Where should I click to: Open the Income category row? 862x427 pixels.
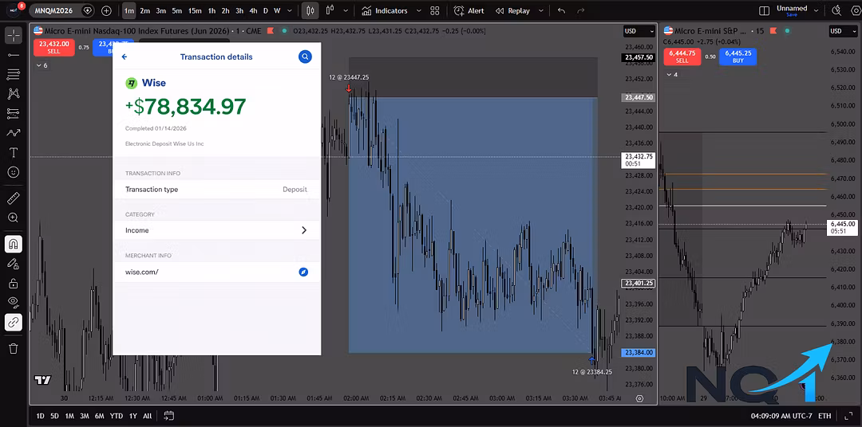click(216, 230)
